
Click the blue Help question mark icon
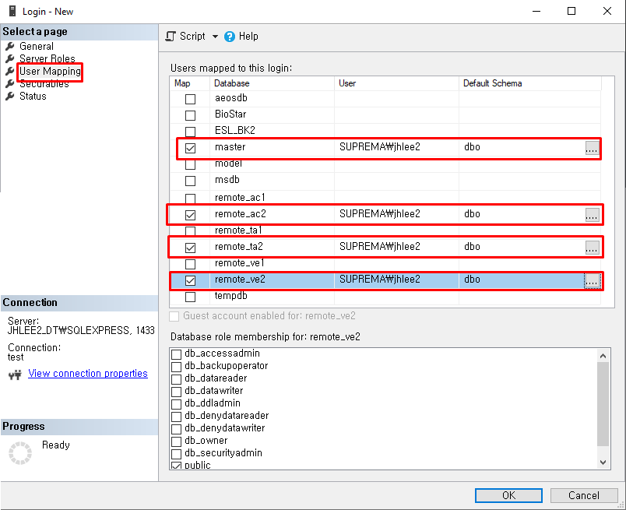point(230,36)
